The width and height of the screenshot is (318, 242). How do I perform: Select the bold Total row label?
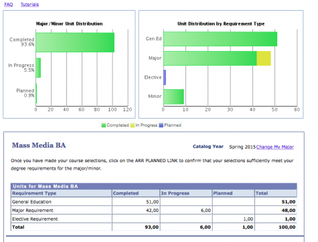click(x=18, y=227)
